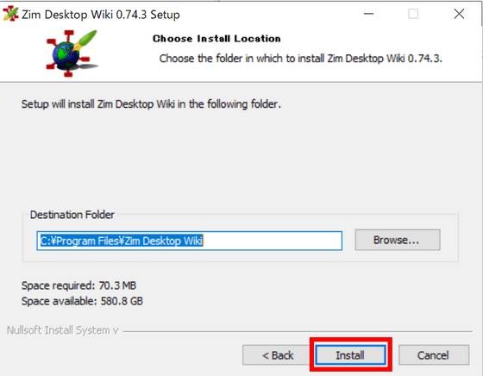Click the Nullsoft Install System label
The height and width of the screenshot is (376, 483).
click(62, 330)
